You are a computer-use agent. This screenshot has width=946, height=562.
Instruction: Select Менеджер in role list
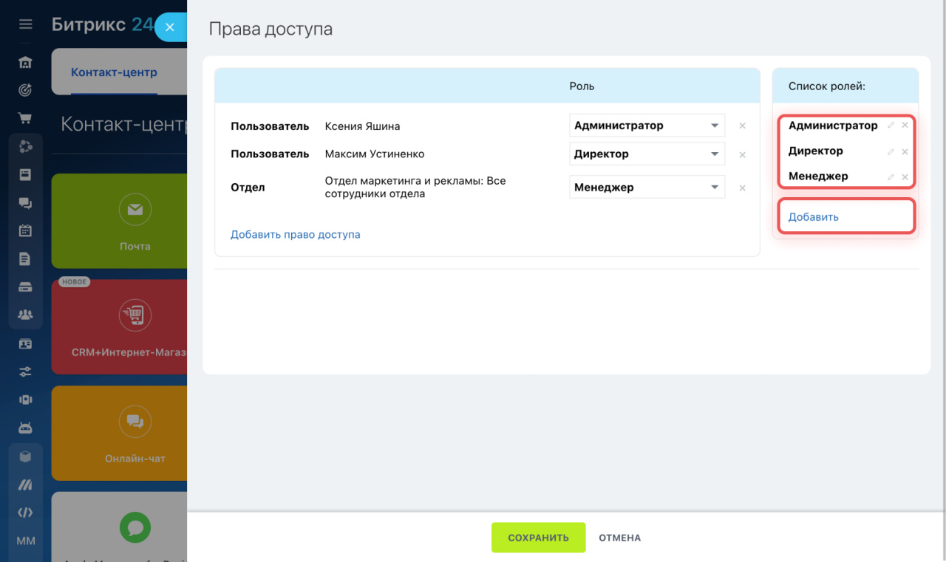click(818, 176)
